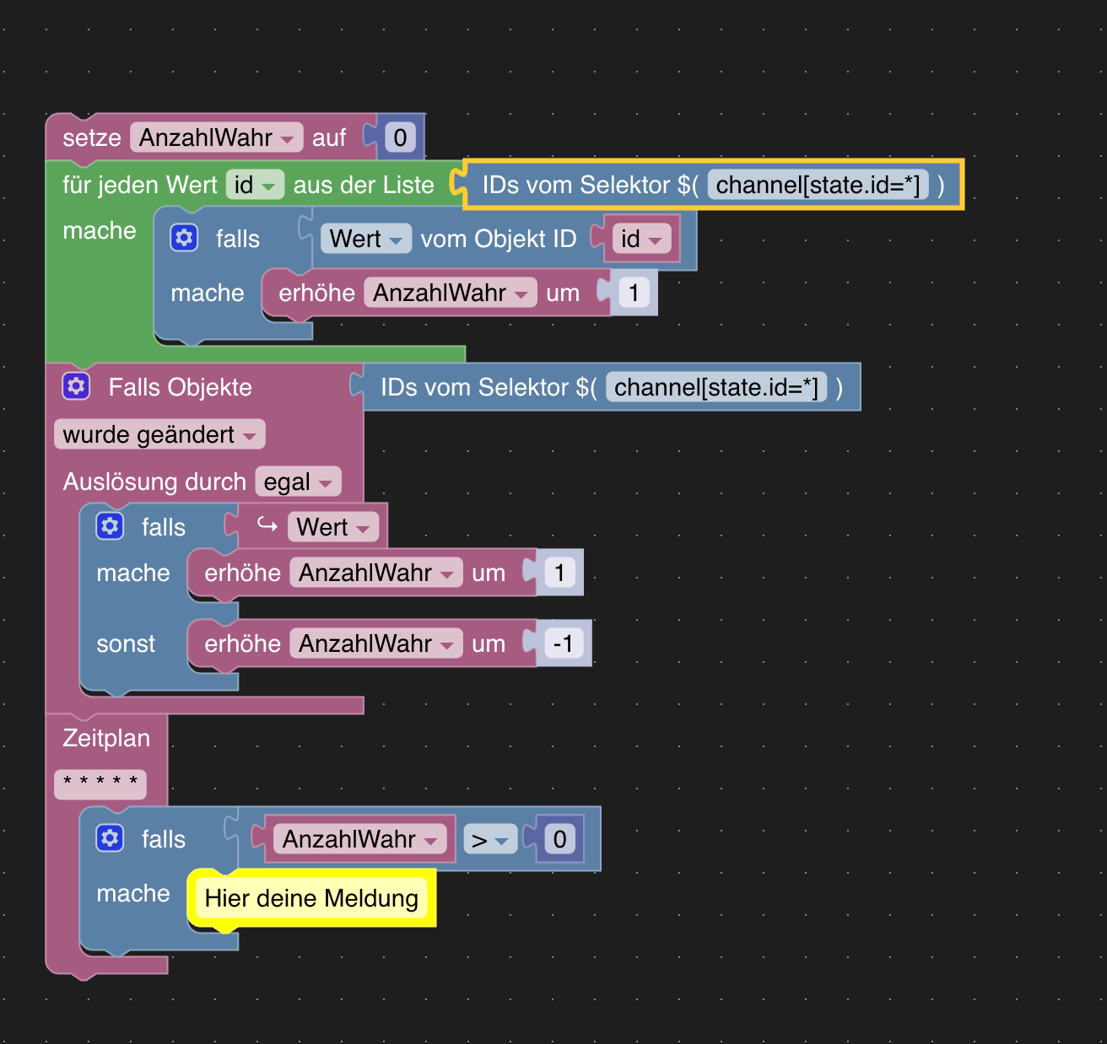1107x1044 pixels.
Task: Click 'vom Objekt ID' text
Action: pos(499,239)
